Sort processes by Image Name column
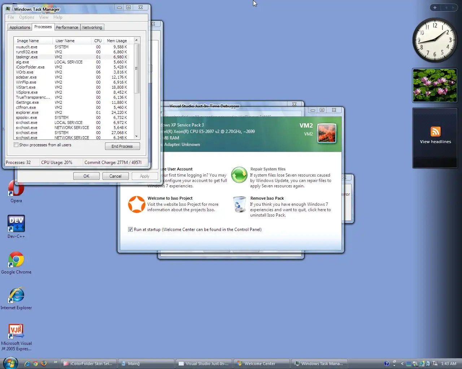This screenshot has height=369, width=462. [33, 41]
